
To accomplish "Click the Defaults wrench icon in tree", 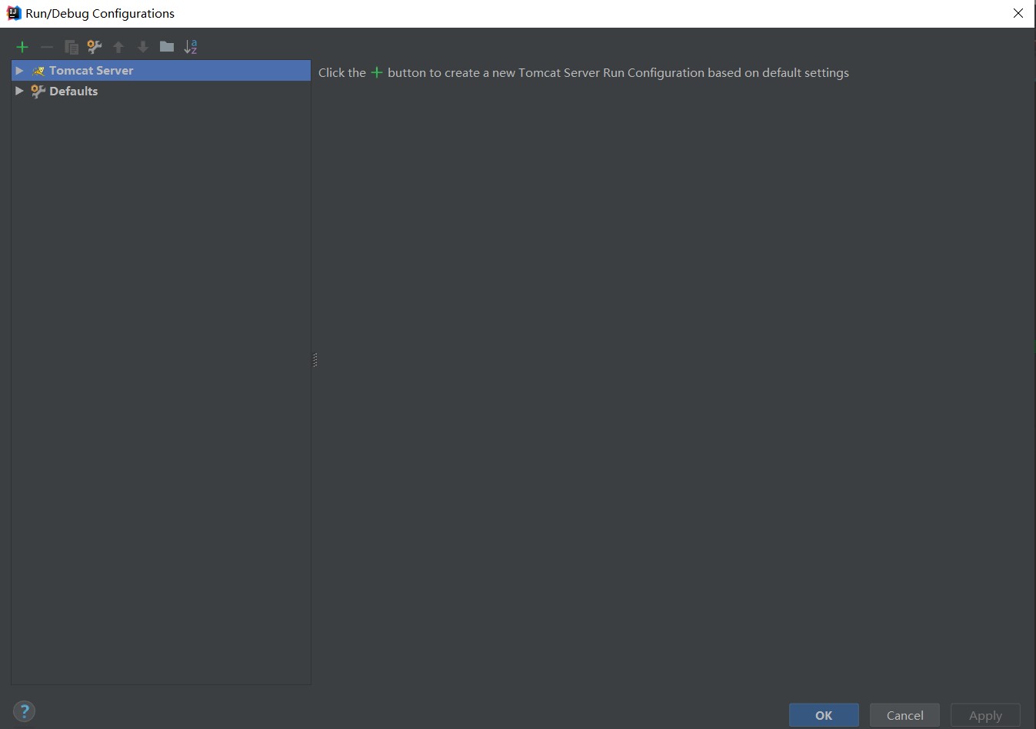I will (x=38, y=91).
